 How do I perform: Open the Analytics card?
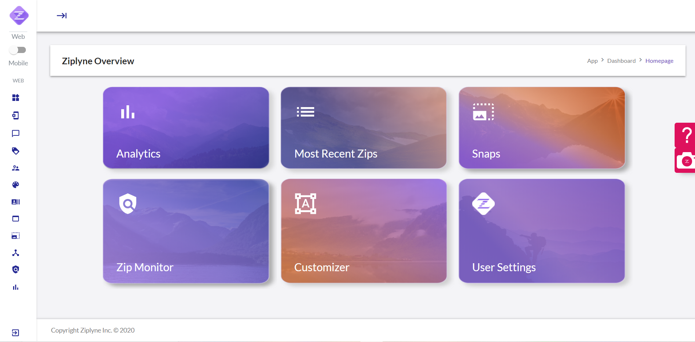point(186,127)
